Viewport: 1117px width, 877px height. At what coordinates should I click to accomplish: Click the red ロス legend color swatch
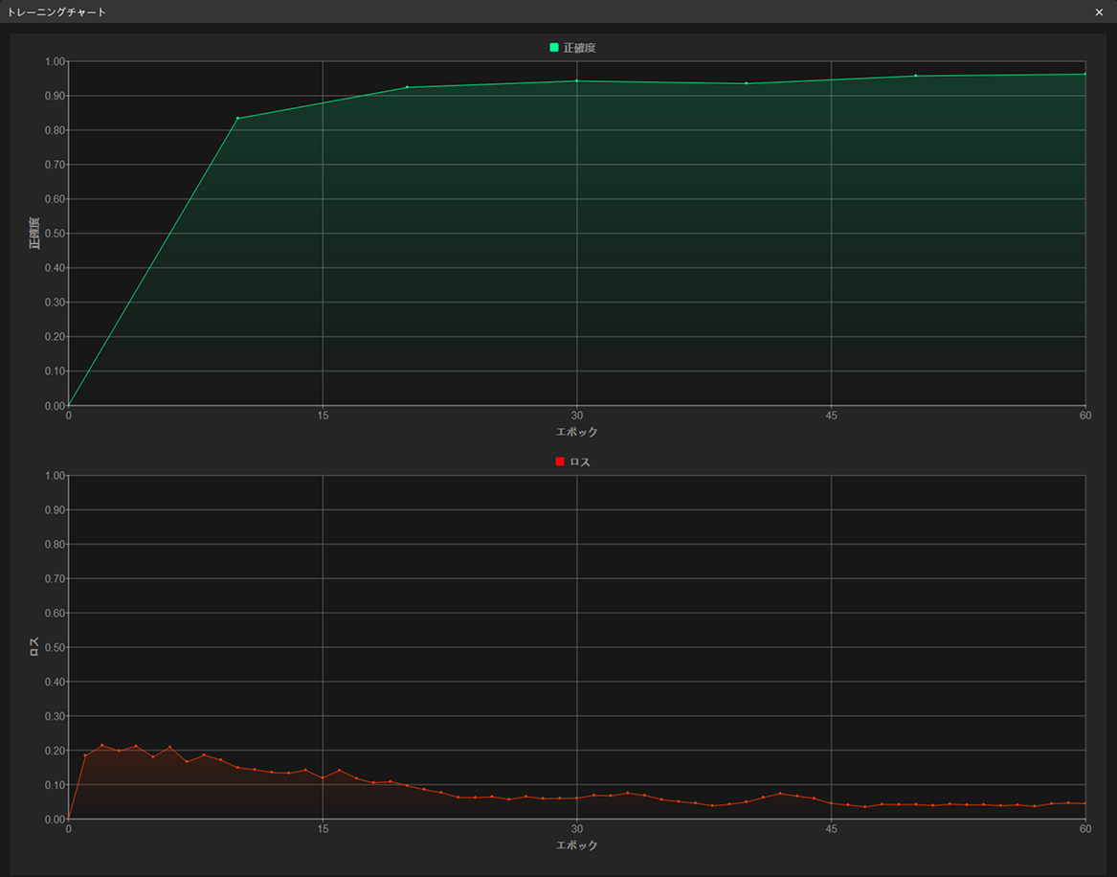pos(560,461)
